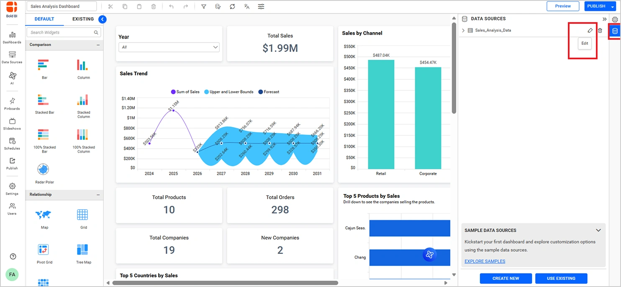Click in the Search Widgets field
Screen dimensions: 621x287
point(64,32)
